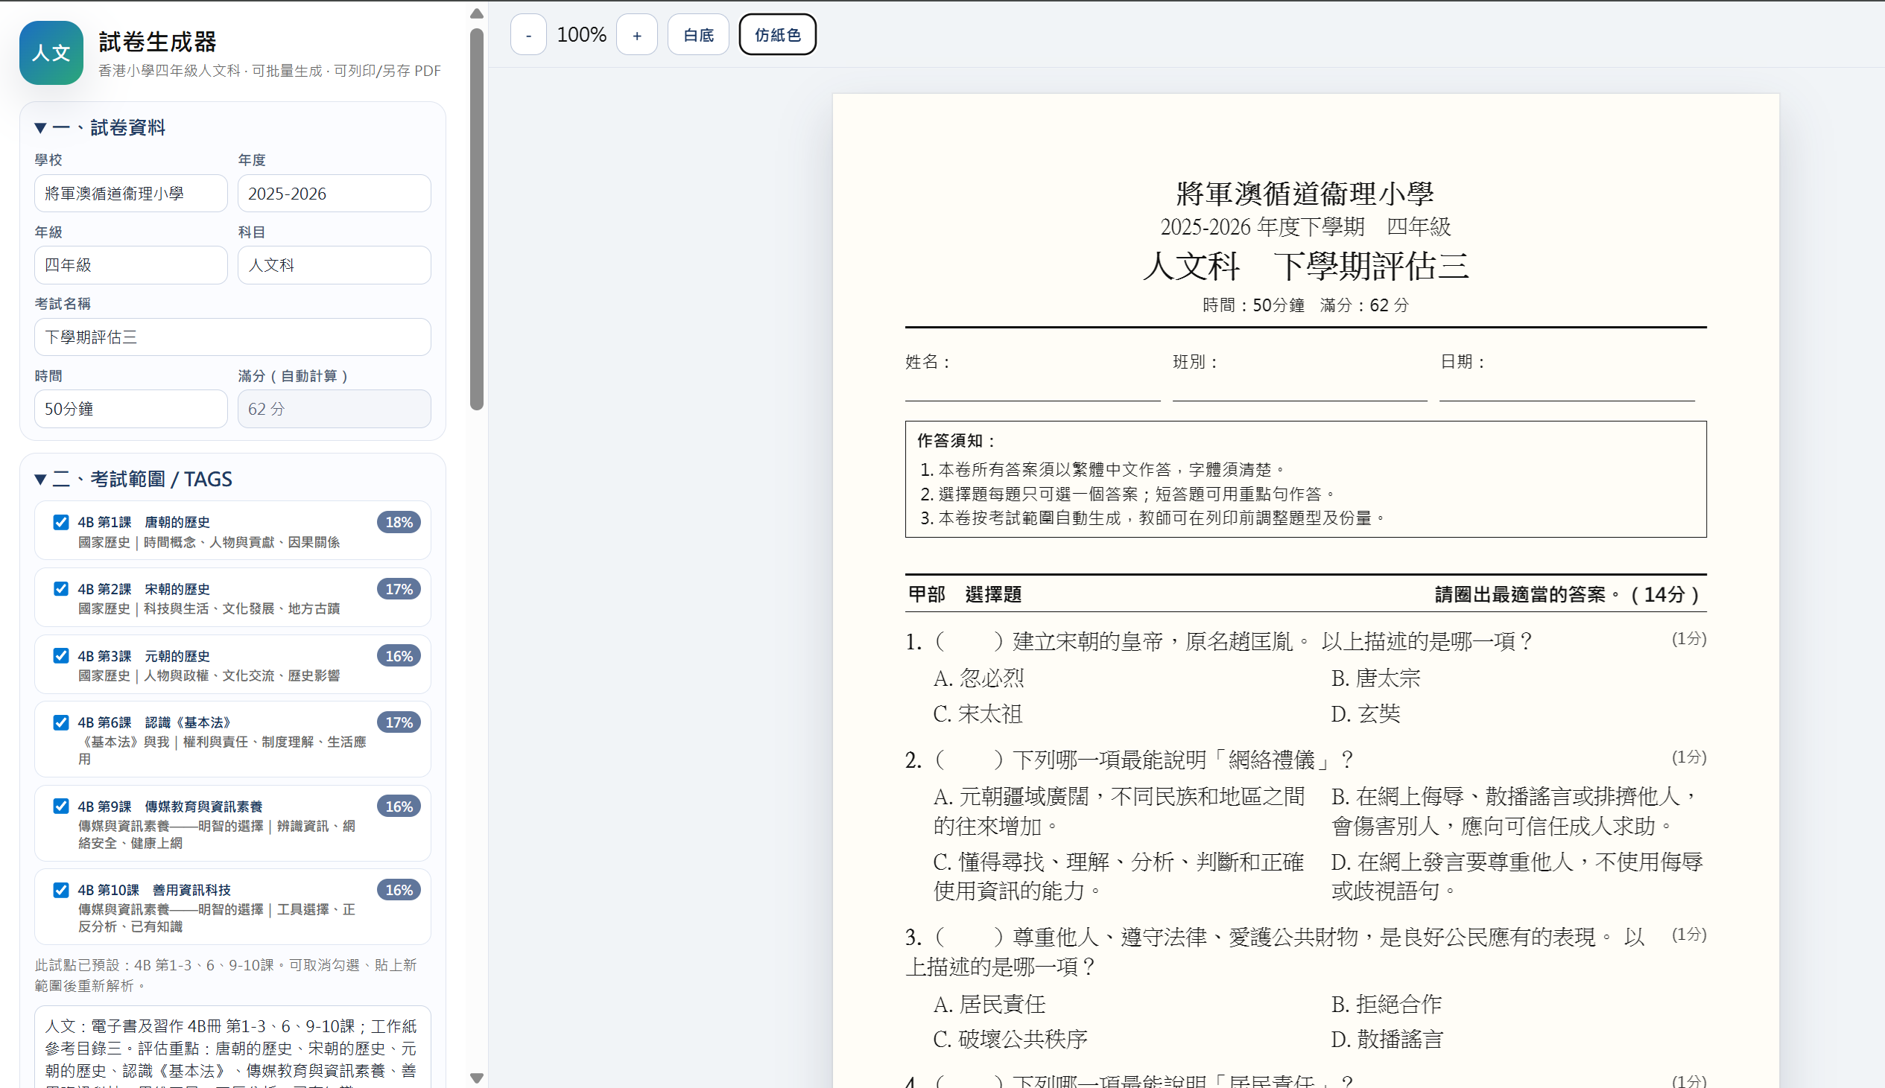Uncheck 4B 第1課 唐朝的歷史 checkbox
The width and height of the screenshot is (1885, 1088).
coord(61,522)
